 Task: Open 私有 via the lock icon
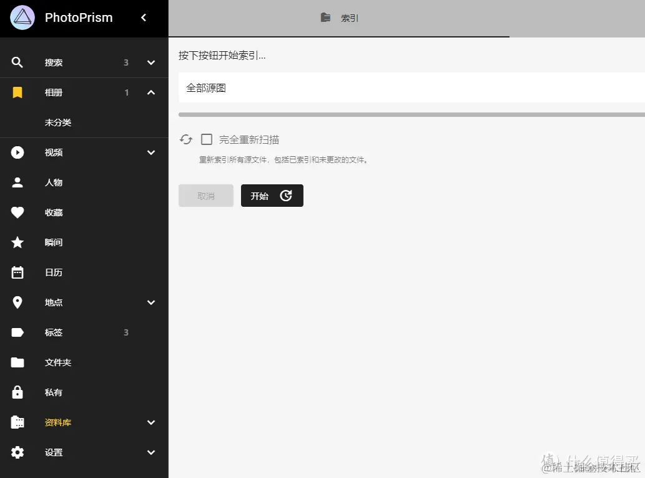[17, 392]
